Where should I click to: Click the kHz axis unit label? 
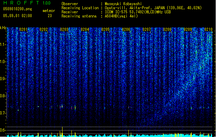pyautogui.click(x=3, y=28)
